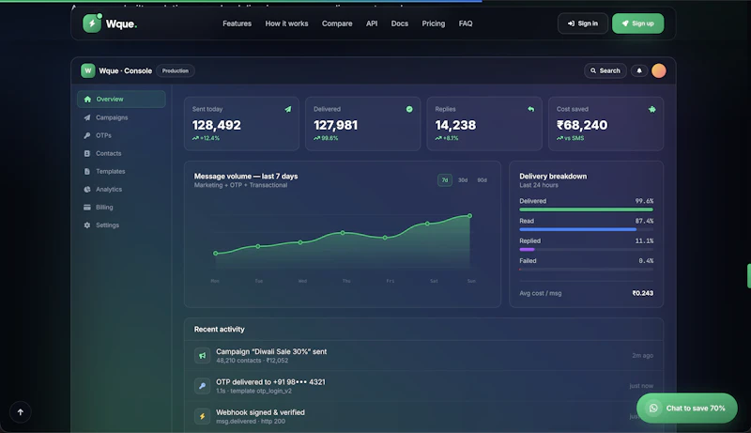The width and height of the screenshot is (751, 433).
Task: Open How it works nav link
Action: (x=286, y=23)
